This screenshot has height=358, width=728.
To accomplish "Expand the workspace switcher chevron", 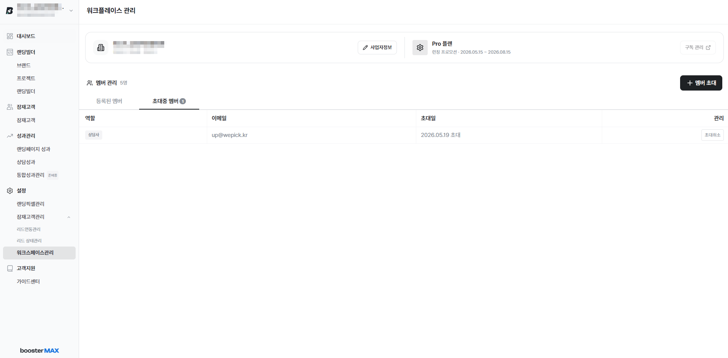I will point(71,11).
